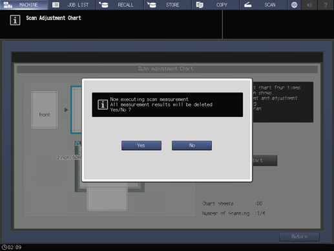Image resolution: width=334 pixels, height=251 pixels.
Task: Choose No in the confirmation dialog
Action: pyautogui.click(x=192, y=146)
